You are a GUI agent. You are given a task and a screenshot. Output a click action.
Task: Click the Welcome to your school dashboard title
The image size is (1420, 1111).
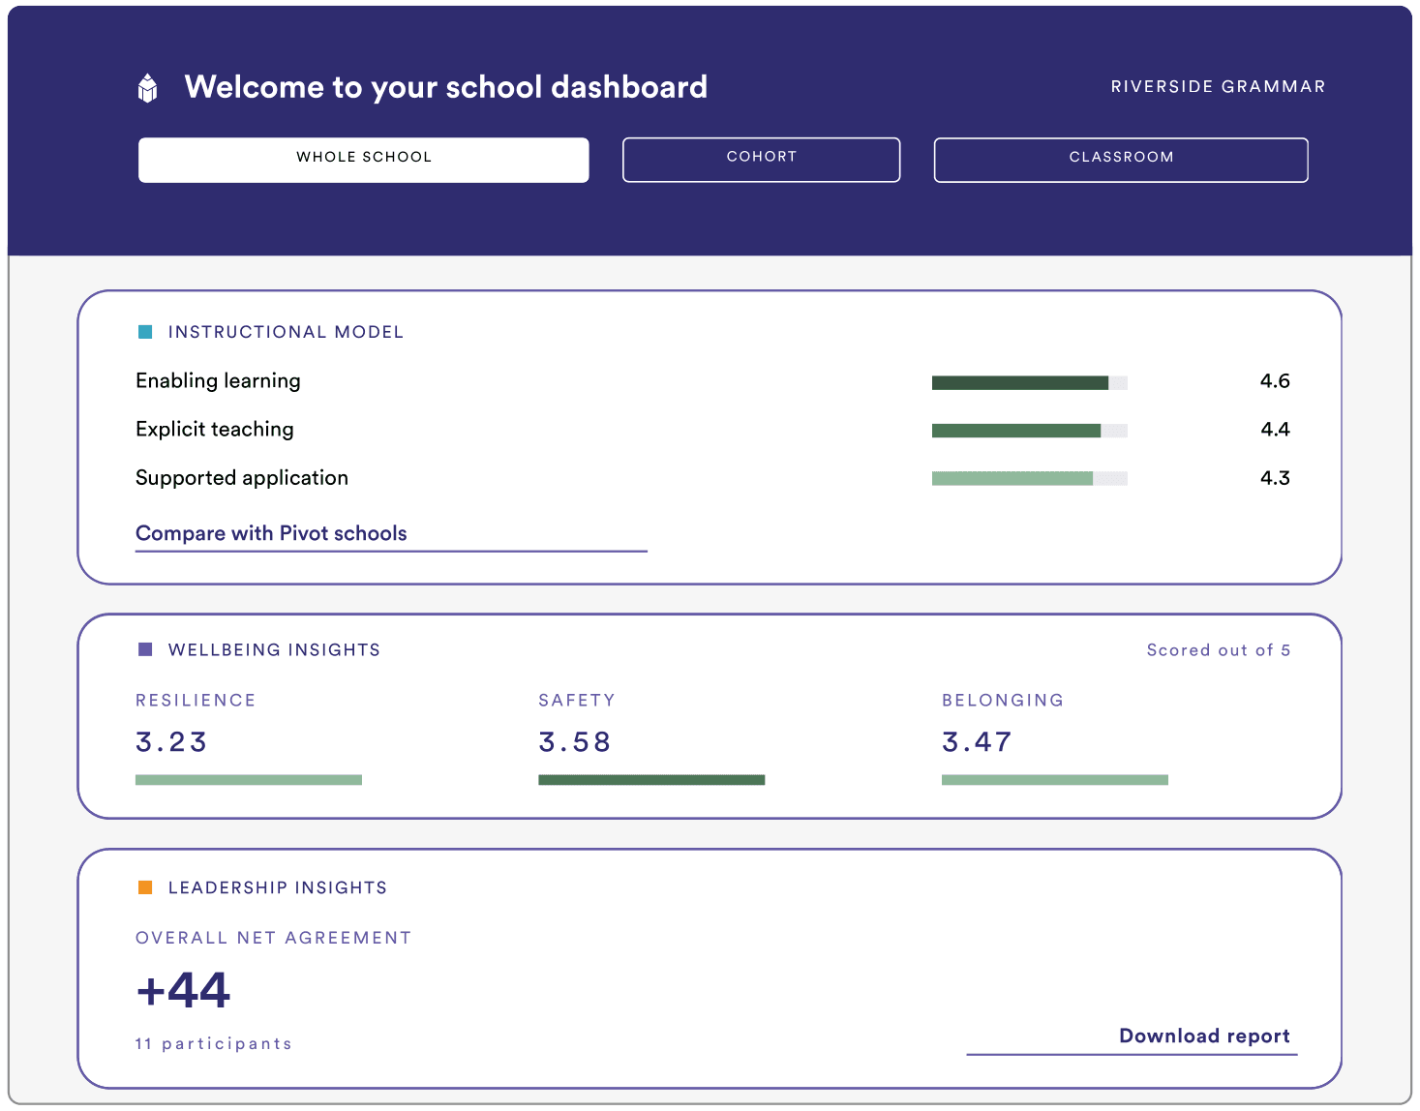(x=446, y=87)
